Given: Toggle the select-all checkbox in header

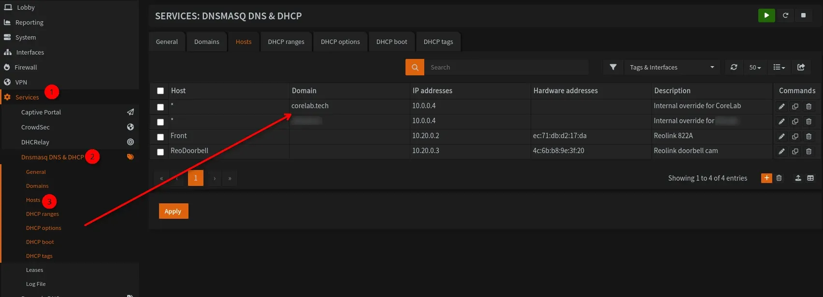Looking at the screenshot, I should click(x=160, y=91).
